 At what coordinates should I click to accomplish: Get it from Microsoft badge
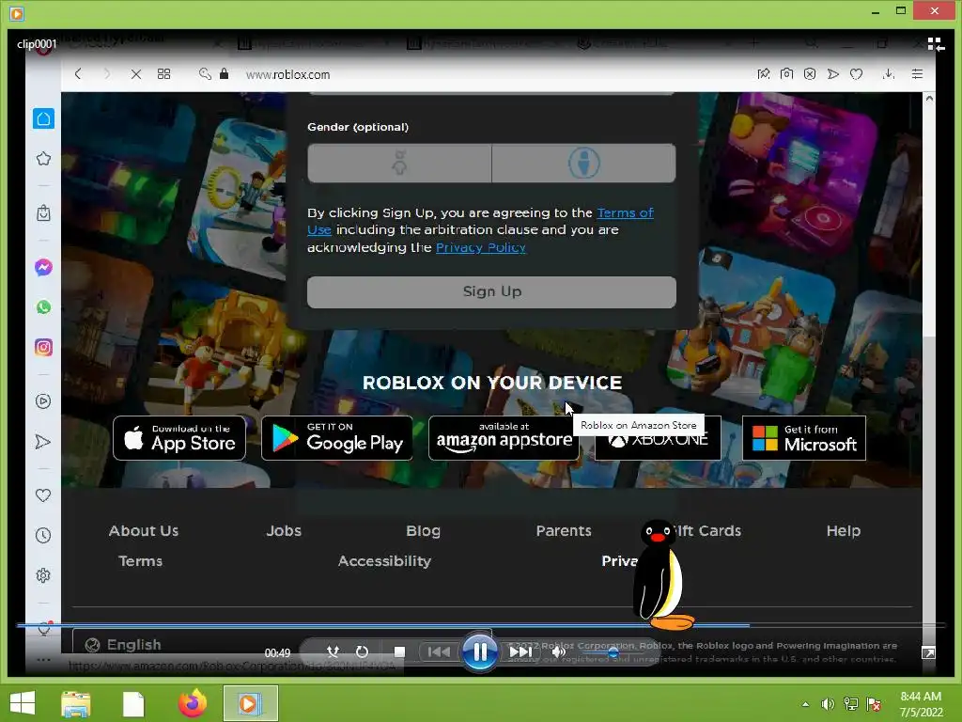(x=804, y=438)
